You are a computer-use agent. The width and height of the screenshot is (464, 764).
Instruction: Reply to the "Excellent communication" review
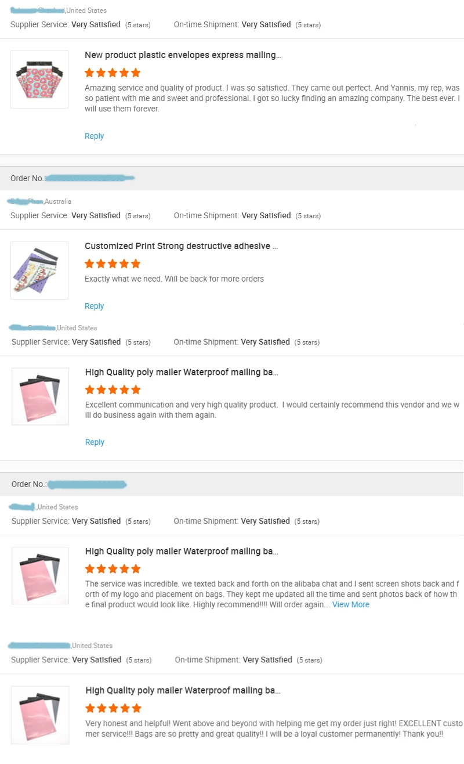95,442
